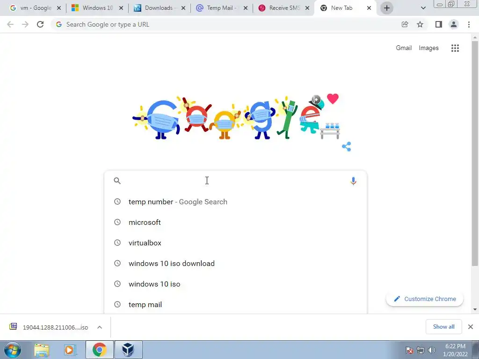Click Customize Chrome button
The height and width of the screenshot is (359, 479).
point(425,299)
